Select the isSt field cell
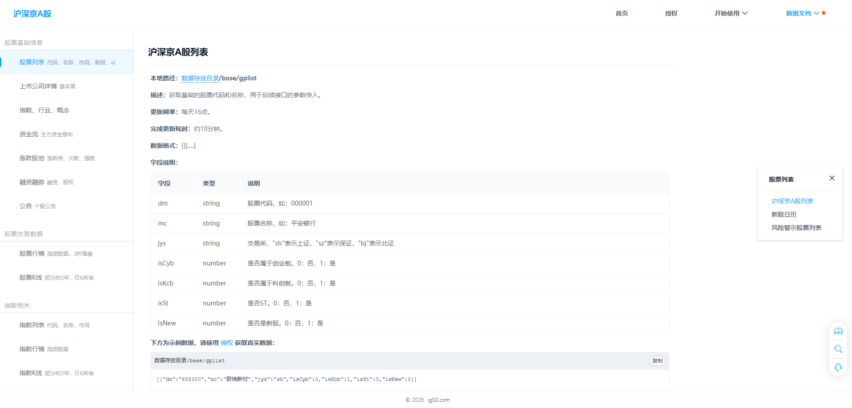Viewport: 852px width, 408px height. pos(174,303)
